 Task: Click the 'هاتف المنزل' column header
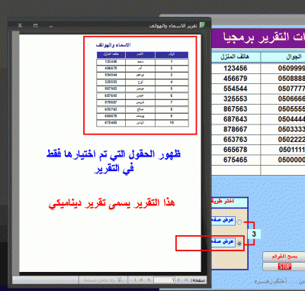(236, 57)
